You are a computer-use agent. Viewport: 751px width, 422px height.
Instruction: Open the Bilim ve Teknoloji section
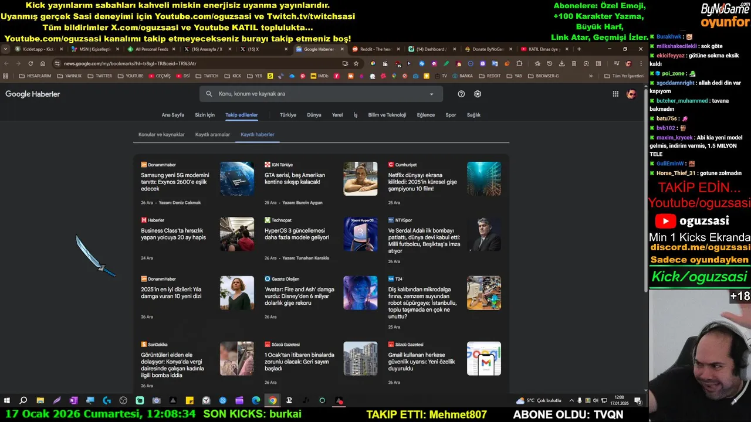pos(387,115)
